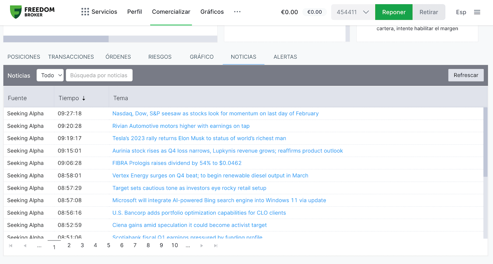
Task: Go to news page 10
Action: (x=175, y=245)
